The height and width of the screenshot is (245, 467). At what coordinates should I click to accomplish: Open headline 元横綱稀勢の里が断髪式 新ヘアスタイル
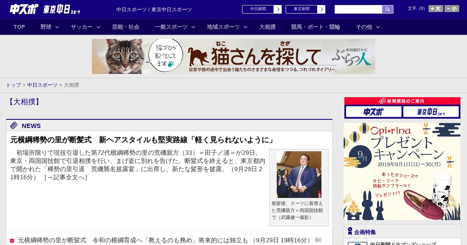tap(143, 140)
